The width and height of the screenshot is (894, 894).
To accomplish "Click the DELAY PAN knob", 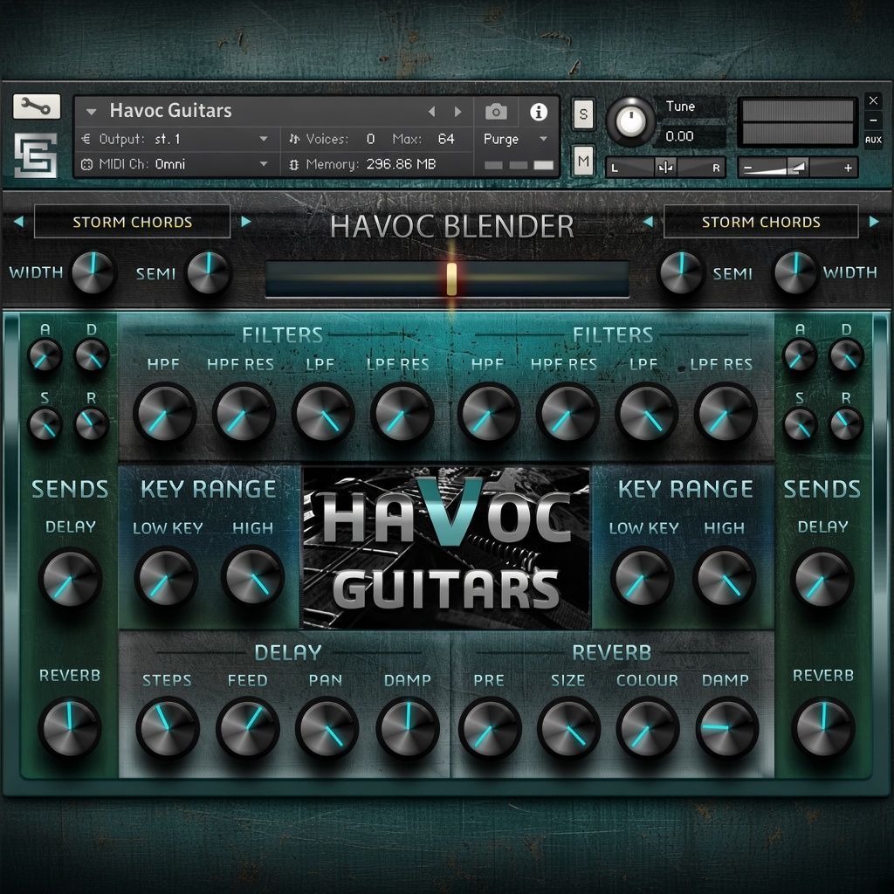I will 327,728.
